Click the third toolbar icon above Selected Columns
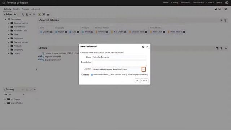The height and width of the screenshot is (130, 231). pos(48,14)
